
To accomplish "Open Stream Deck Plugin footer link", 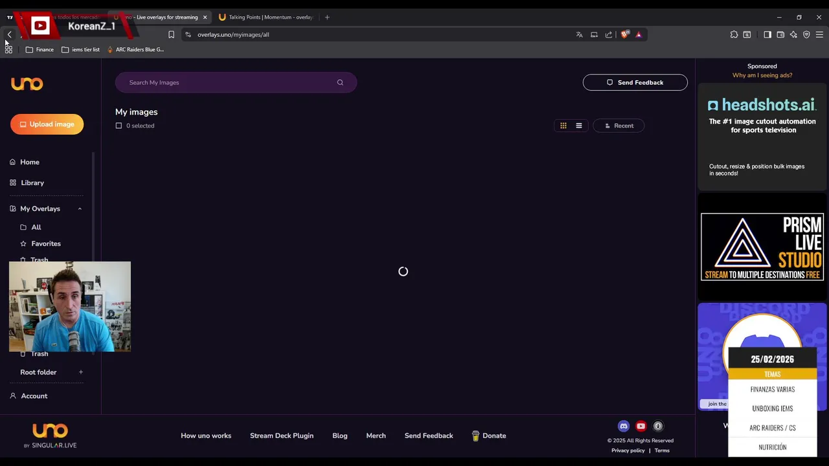I will 282,436.
